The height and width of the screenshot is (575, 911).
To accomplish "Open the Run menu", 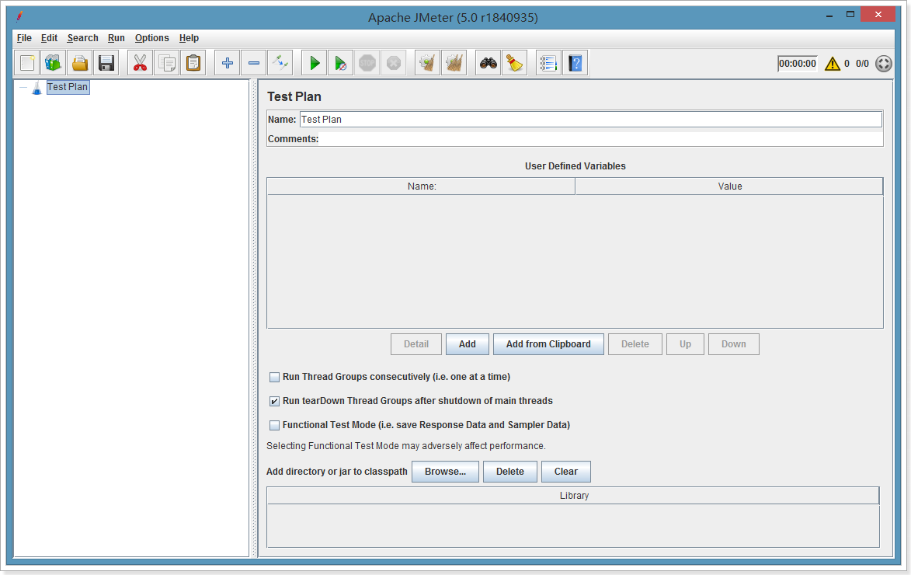I will click(116, 38).
